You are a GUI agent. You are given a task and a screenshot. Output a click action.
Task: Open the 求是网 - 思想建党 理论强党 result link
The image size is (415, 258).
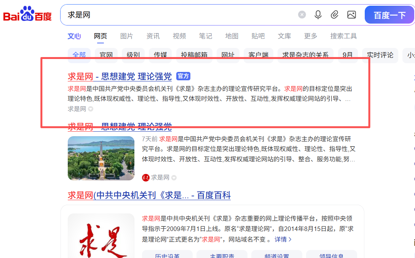118,76
